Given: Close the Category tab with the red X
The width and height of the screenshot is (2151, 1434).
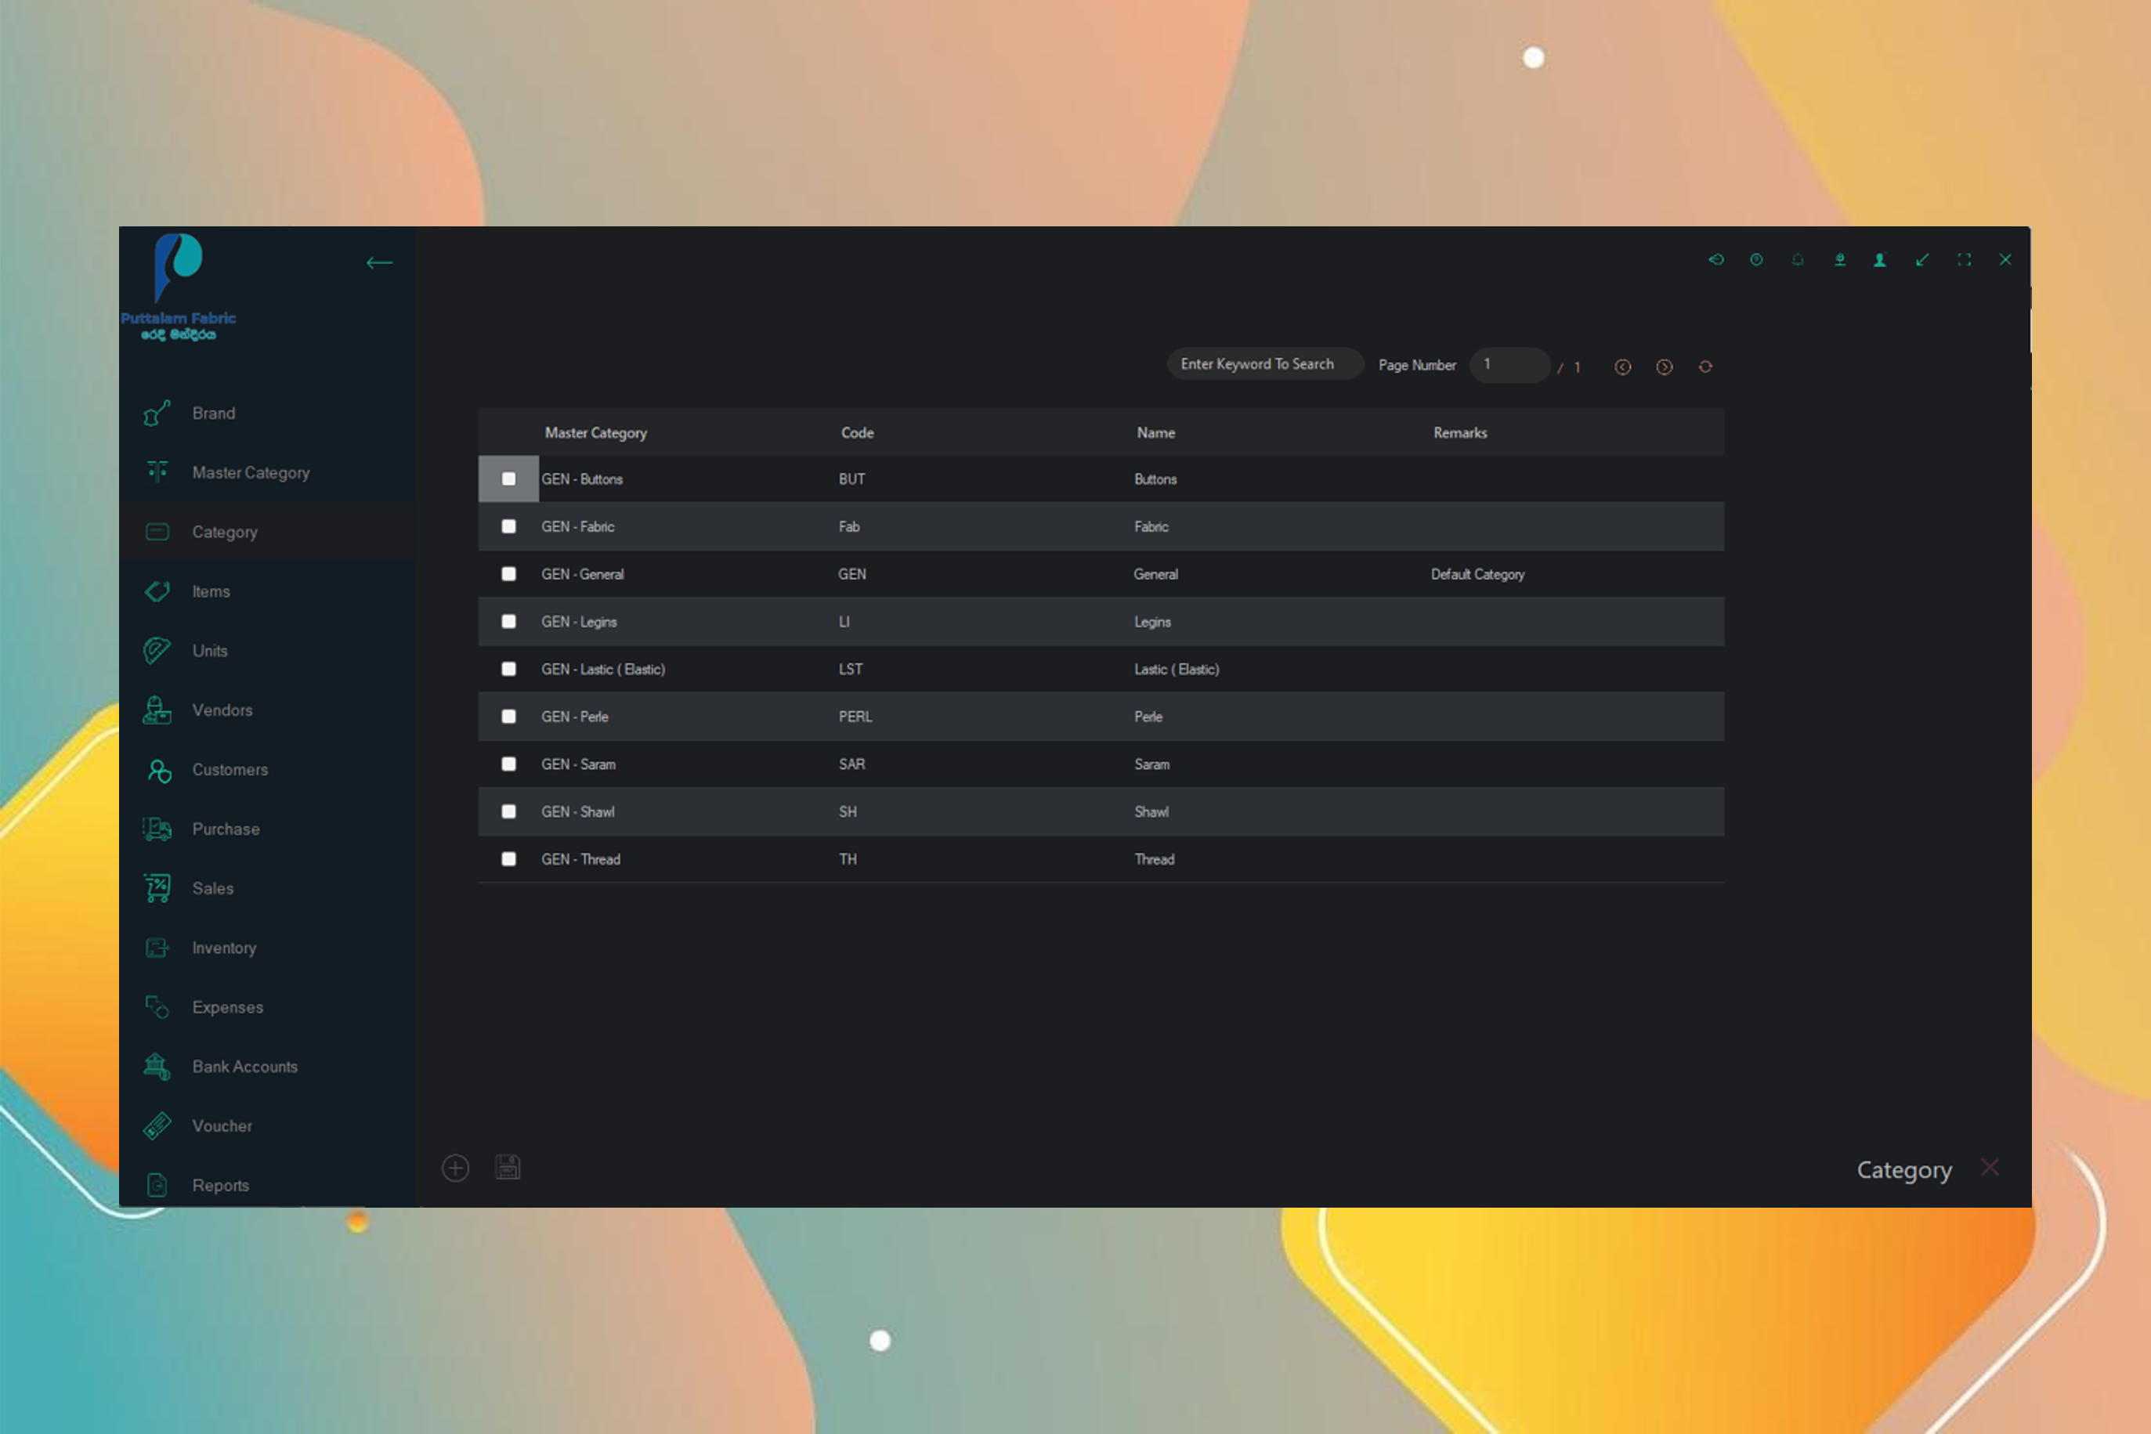Looking at the screenshot, I should [x=1990, y=1168].
